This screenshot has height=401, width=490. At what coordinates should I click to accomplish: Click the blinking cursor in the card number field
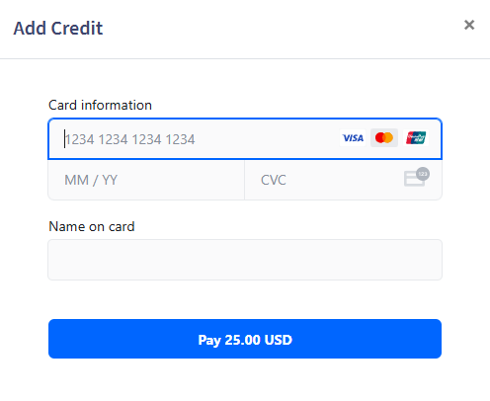[64, 138]
